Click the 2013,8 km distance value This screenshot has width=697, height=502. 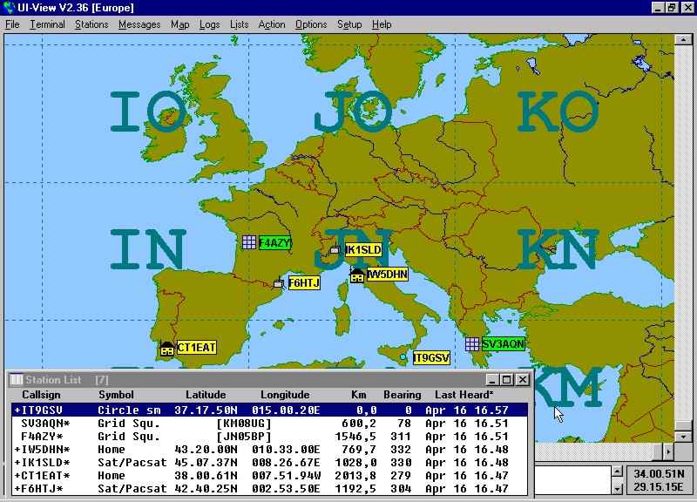coord(355,476)
